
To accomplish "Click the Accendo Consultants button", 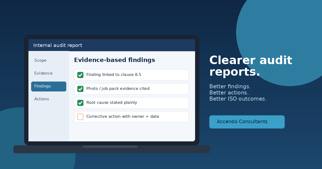I will pyautogui.click(x=247, y=122).
